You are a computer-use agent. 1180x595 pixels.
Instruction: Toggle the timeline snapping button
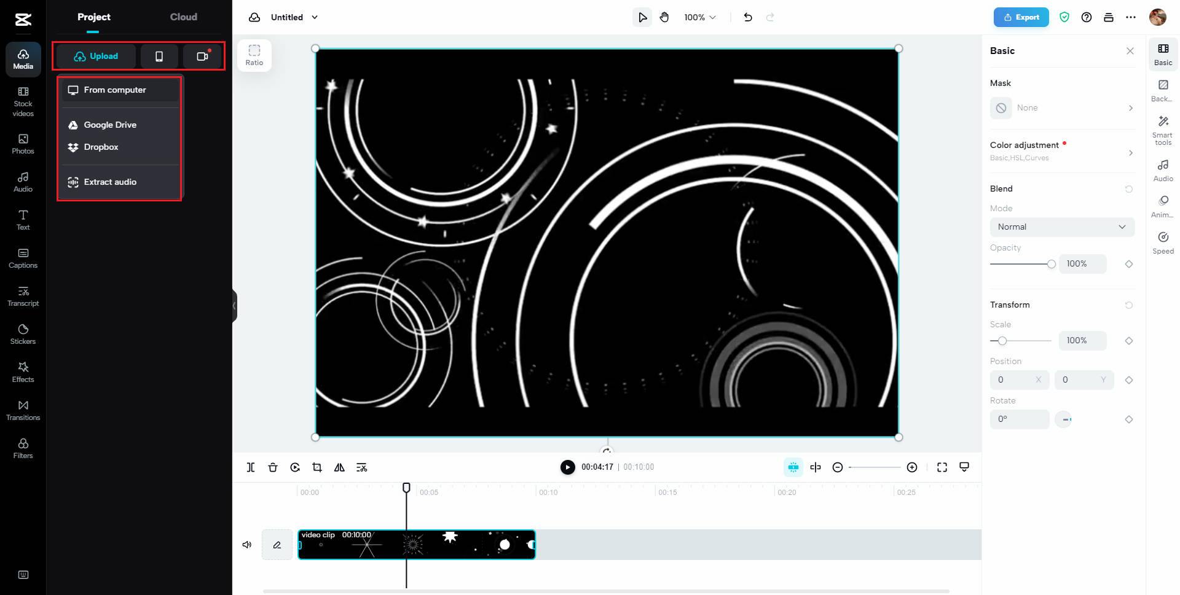pos(793,467)
